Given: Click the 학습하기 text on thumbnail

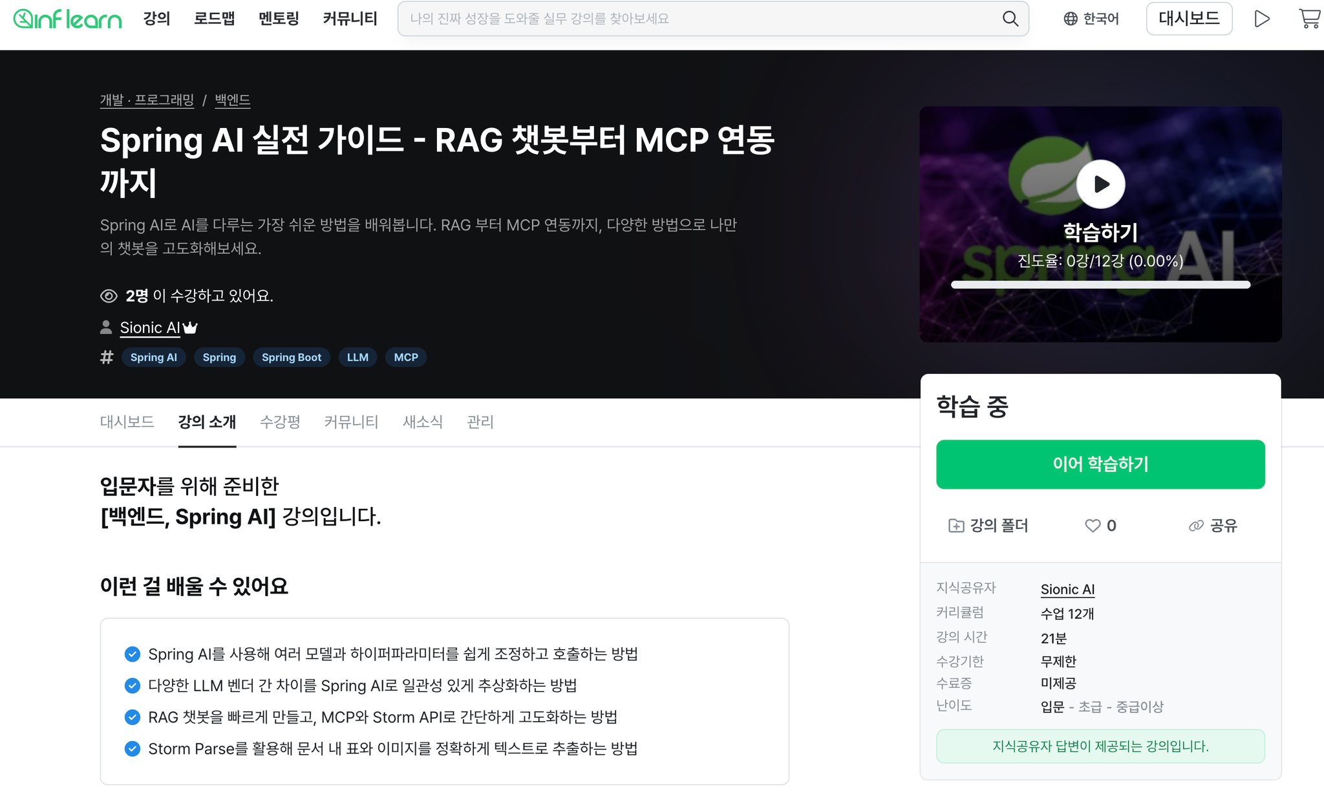Looking at the screenshot, I should [x=1100, y=232].
